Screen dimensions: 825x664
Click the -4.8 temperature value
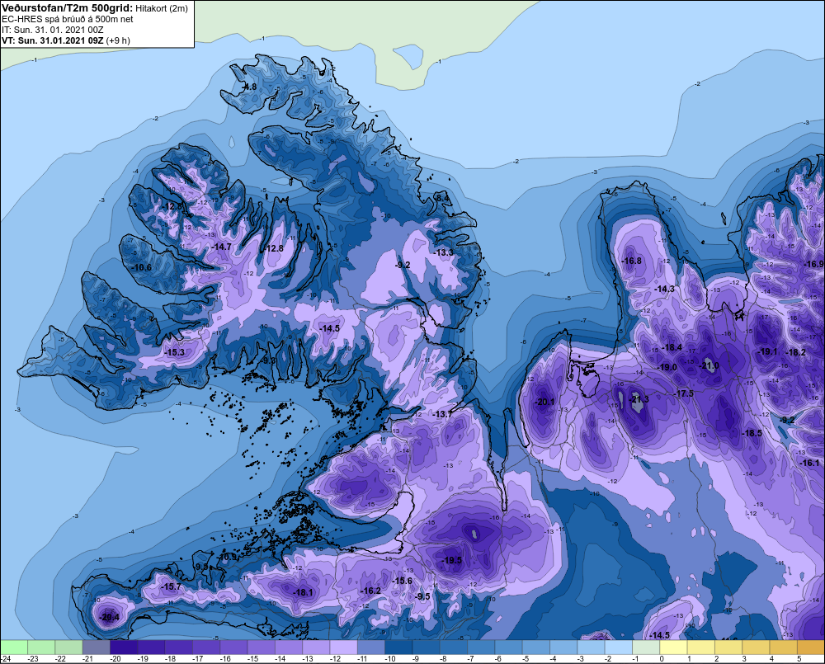(x=249, y=87)
